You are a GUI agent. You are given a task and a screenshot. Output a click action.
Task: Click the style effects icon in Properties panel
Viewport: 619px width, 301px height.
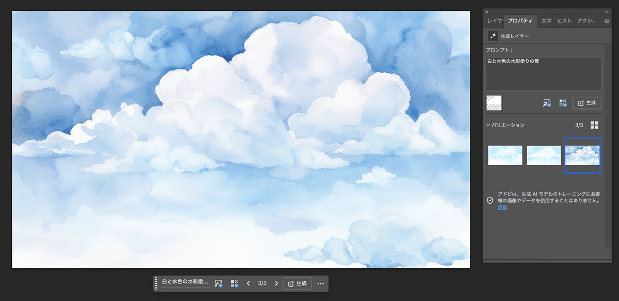coord(563,103)
